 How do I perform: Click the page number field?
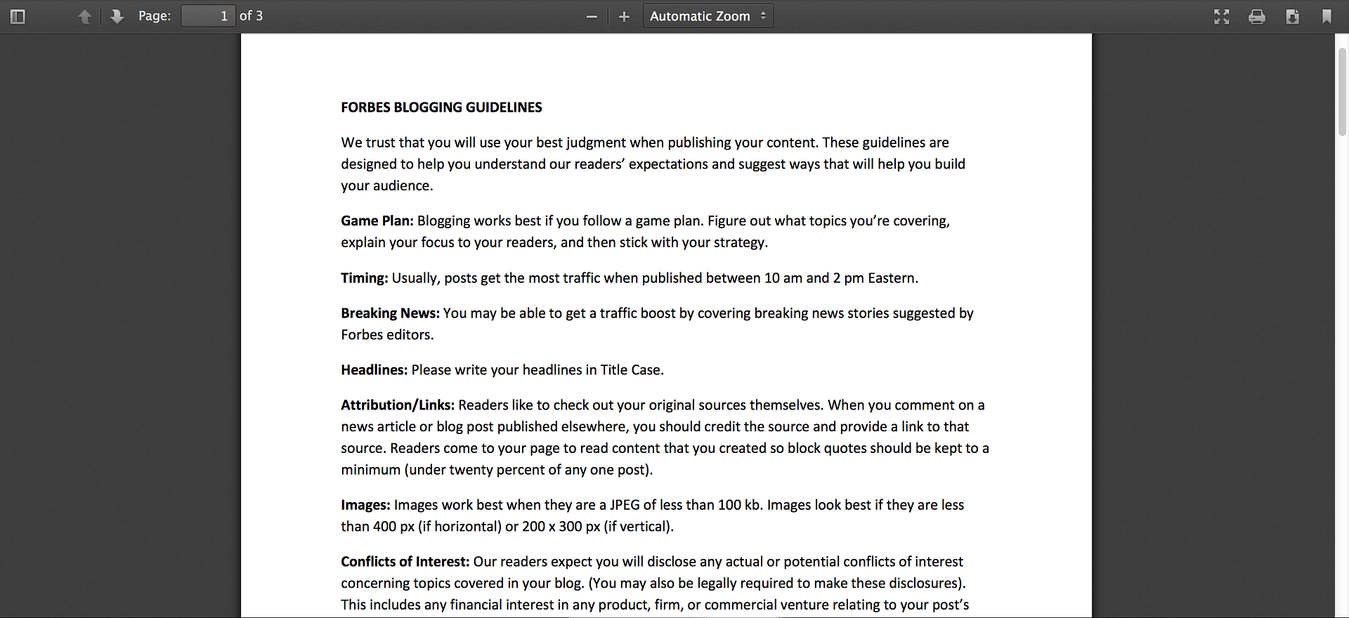pos(208,16)
